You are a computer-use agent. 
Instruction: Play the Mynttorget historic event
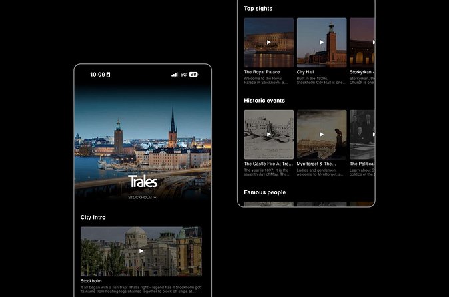click(x=322, y=135)
